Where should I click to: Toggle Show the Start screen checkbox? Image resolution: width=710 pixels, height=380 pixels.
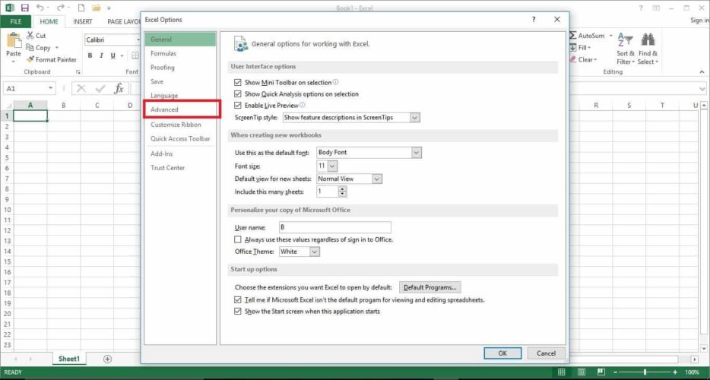click(x=238, y=311)
